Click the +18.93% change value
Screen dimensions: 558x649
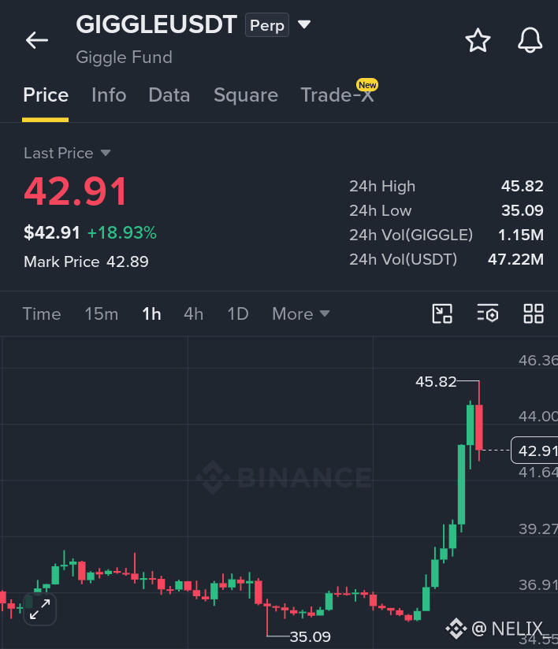pyautogui.click(x=122, y=232)
